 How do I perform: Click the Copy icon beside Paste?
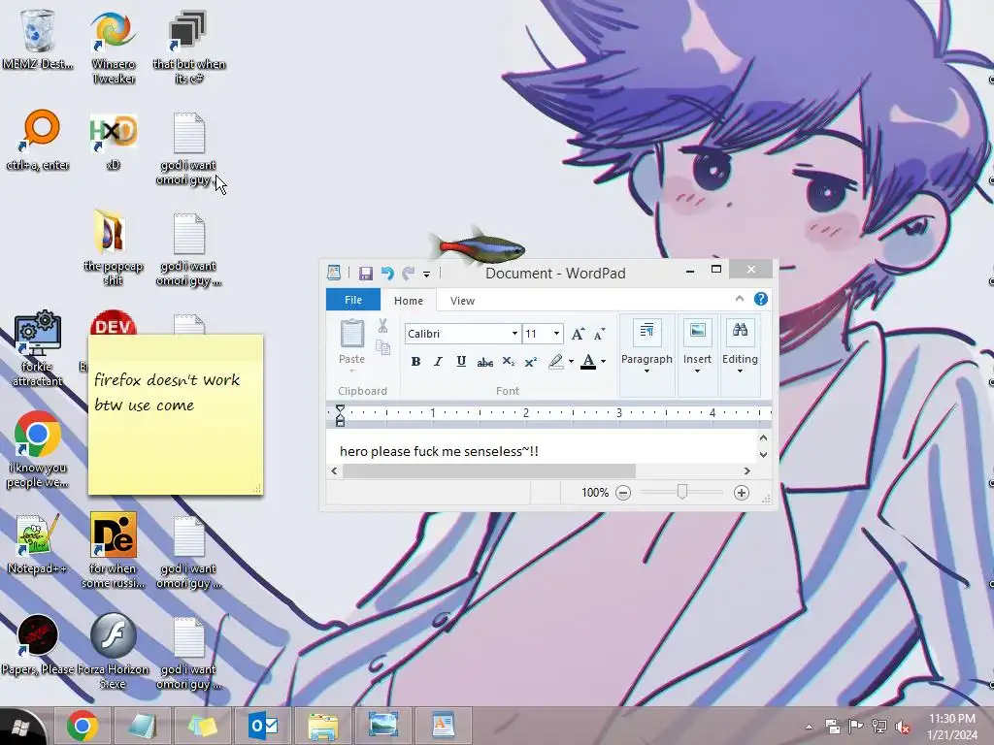(x=382, y=347)
